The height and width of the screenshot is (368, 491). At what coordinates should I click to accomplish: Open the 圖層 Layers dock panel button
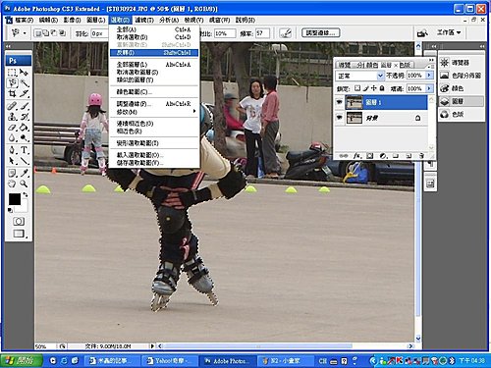click(x=461, y=101)
